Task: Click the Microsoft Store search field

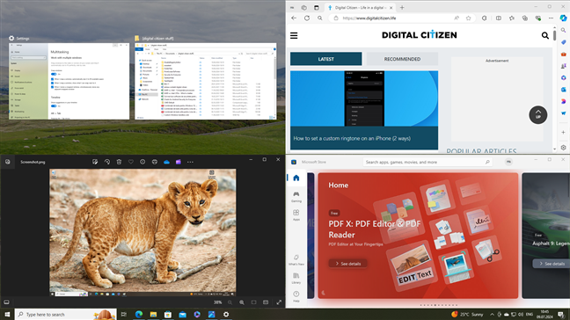Action: pyautogui.click(x=427, y=162)
